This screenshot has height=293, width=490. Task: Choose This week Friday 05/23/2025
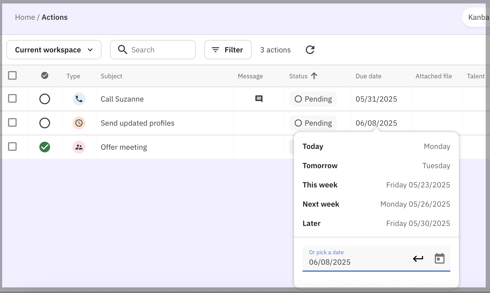point(376,185)
